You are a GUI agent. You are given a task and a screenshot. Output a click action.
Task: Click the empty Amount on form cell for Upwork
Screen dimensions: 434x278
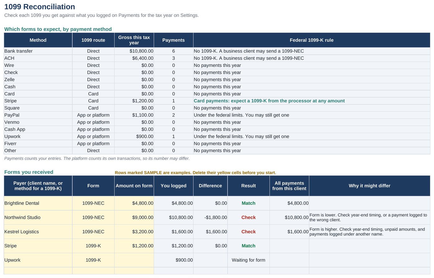point(134,260)
